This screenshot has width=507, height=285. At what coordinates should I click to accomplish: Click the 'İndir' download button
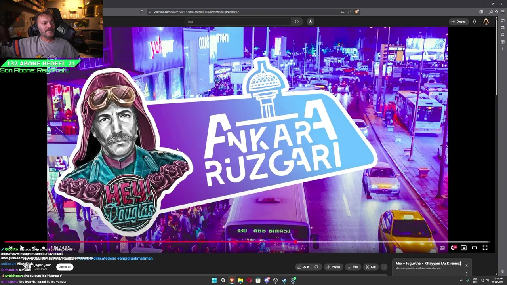click(x=353, y=267)
